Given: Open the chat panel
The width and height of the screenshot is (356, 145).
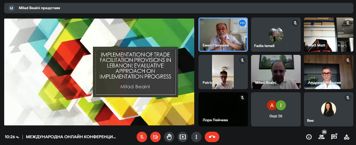Looking at the screenshot, I should (x=334, y=137).
